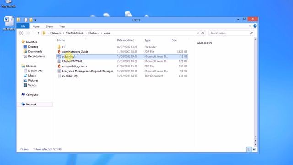Sort files by Type column header
The width and height of the screenshot is (293, 165).
pos(147,40)
